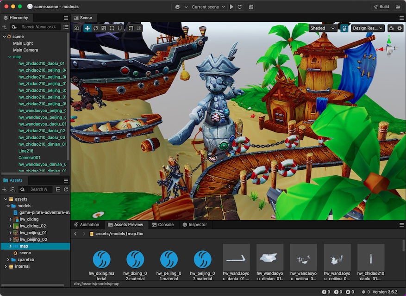Open the Design Res... dropdown
Screen dimensions: 406x296
(x=368, y=28)
